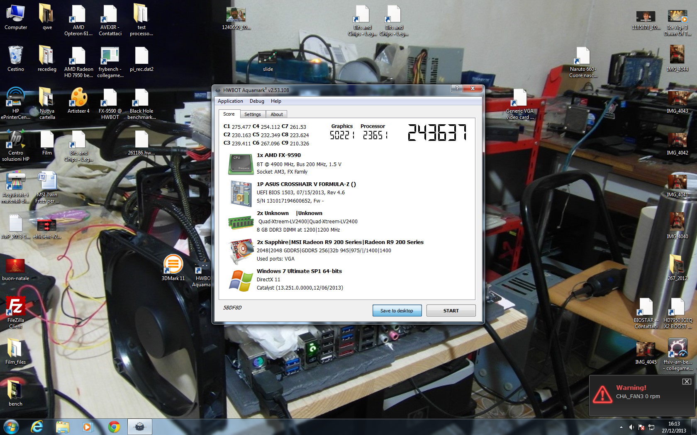Select the Film file icon
Viewport: 697px width, 435px height.
pos(47,142)
